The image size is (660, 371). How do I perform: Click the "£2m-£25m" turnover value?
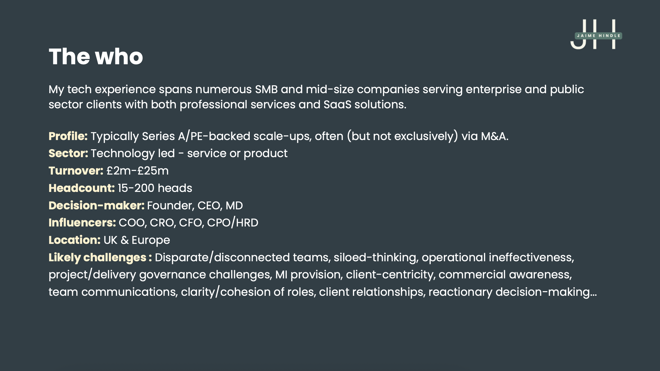pyautogui.click(x=137, y=171)
